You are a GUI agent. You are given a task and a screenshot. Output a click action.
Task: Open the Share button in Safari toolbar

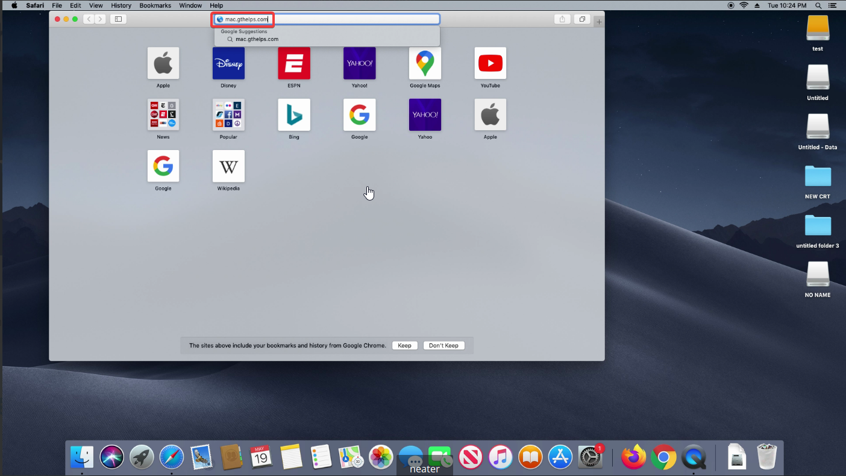562,19
